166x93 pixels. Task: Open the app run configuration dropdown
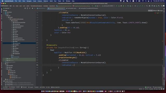(97, 6)
